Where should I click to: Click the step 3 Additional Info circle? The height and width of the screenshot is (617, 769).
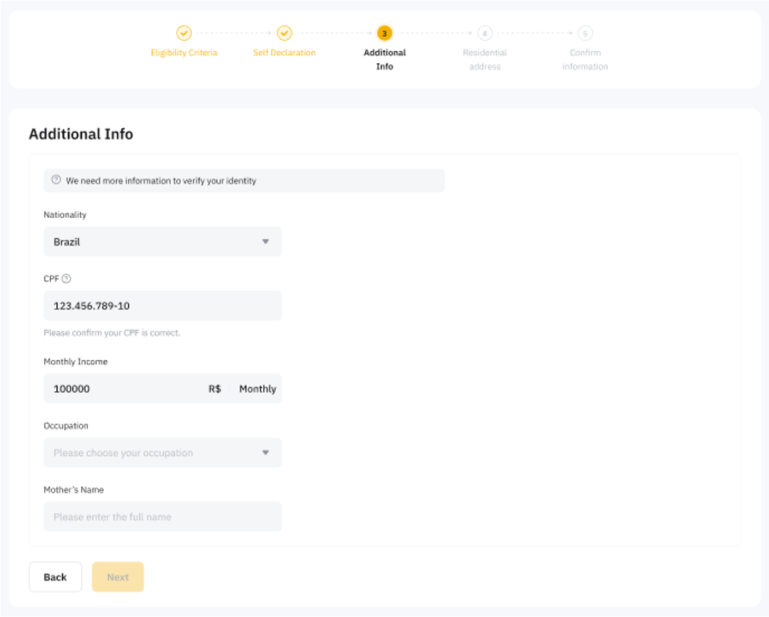tap(384, 33)
